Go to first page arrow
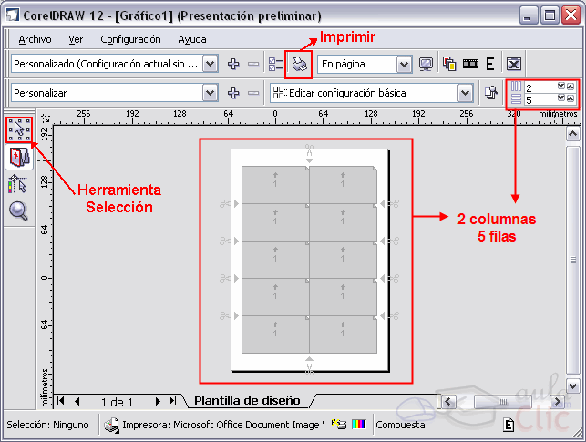 60,401
